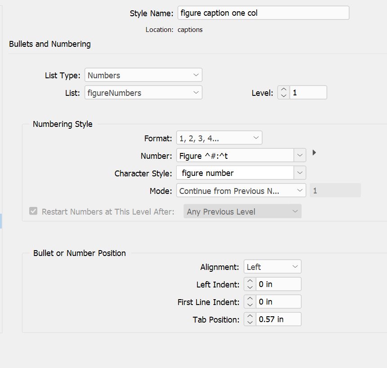Edit the Style Name text field
Screen dimensions: 387x368
pyautogui.click(x=263, y=13)
